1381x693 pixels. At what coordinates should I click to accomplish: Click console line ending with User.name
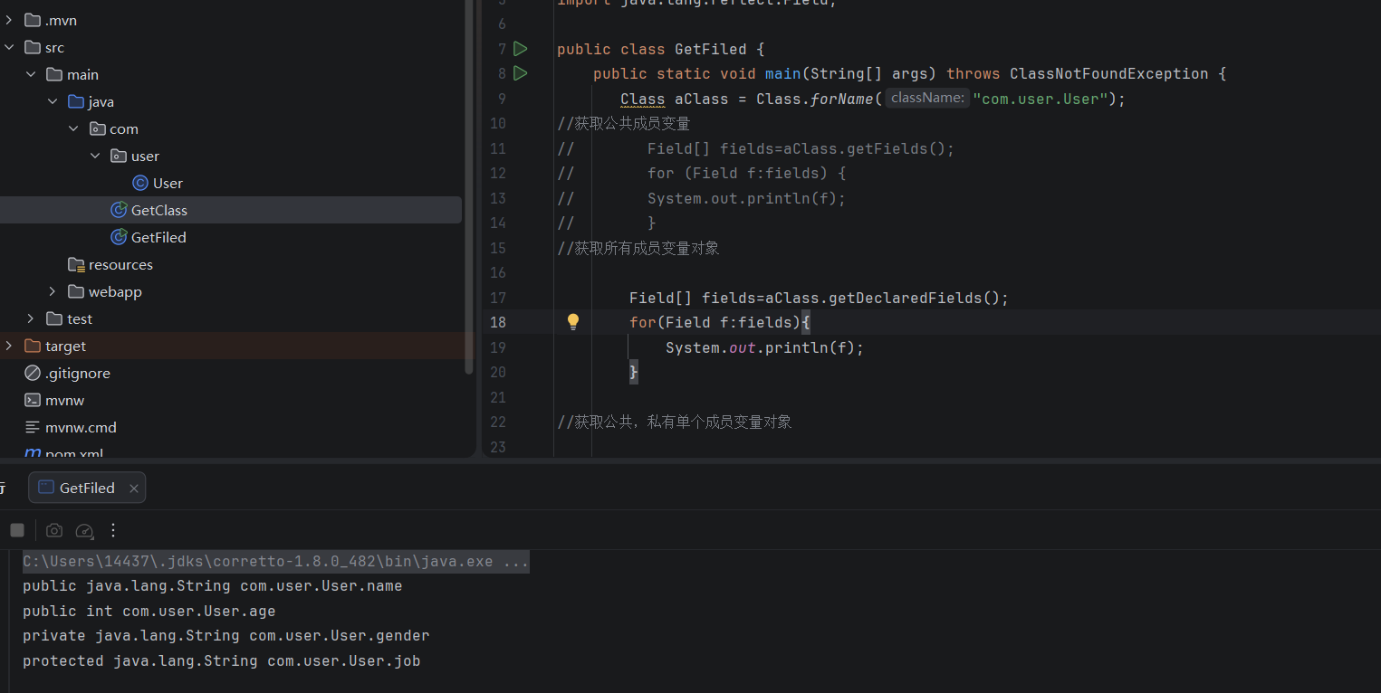click(212, 586)
